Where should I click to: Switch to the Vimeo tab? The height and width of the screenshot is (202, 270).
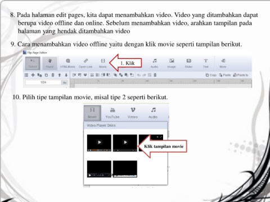(x=133, y=113)
